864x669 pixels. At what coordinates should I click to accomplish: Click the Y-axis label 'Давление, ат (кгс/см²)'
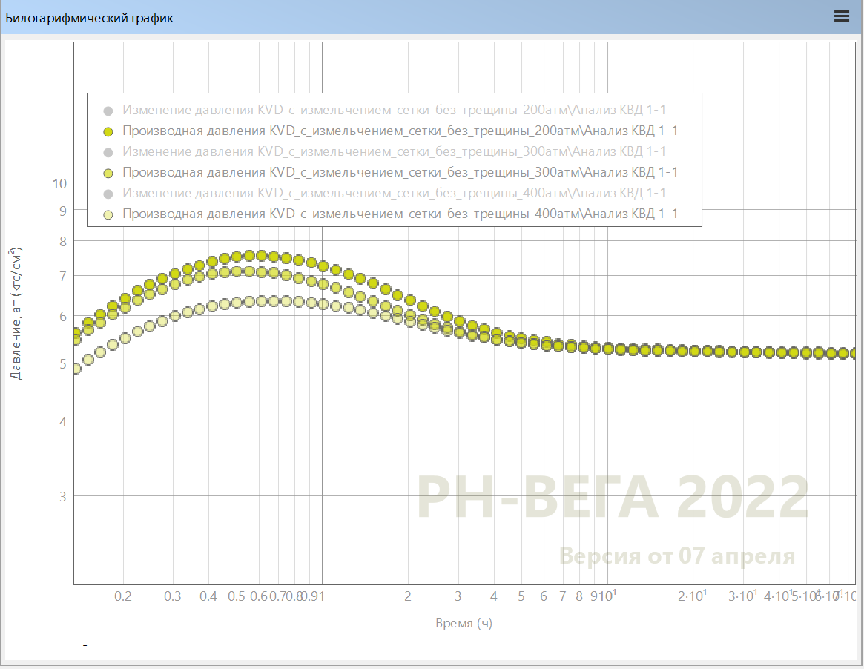[x=16, y=314]
